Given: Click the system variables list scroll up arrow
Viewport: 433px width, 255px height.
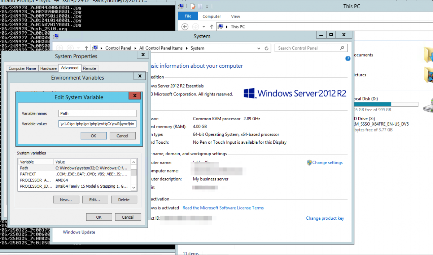Looking at the screenshot, I should [134, 162].
